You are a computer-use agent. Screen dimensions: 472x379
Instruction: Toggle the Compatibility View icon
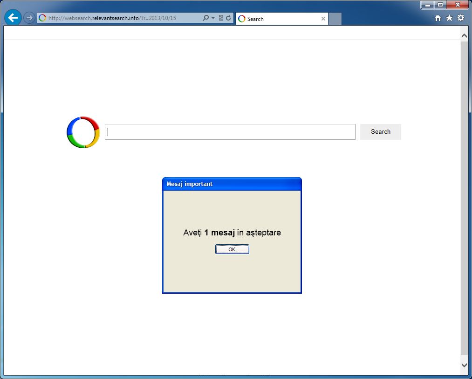click(221, 18)
